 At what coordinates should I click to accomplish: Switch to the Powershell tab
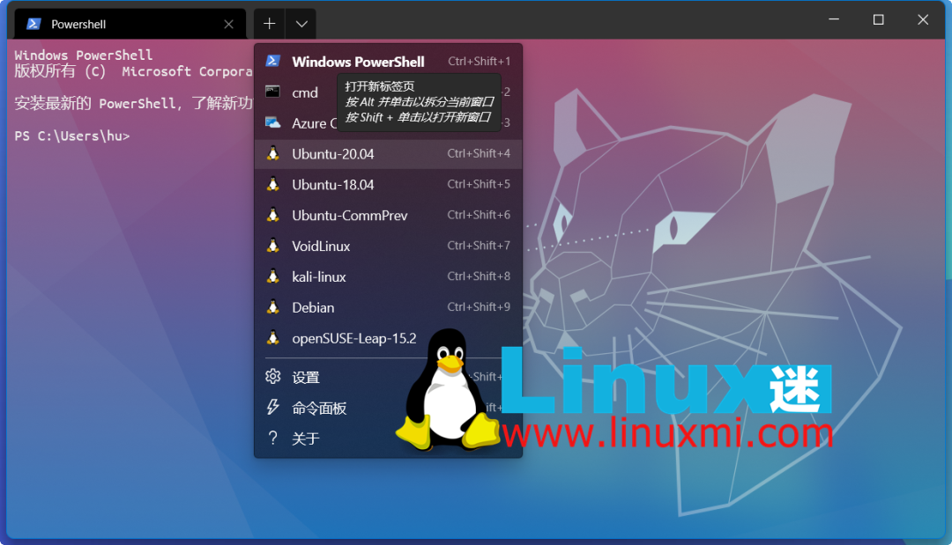point(130,25)
